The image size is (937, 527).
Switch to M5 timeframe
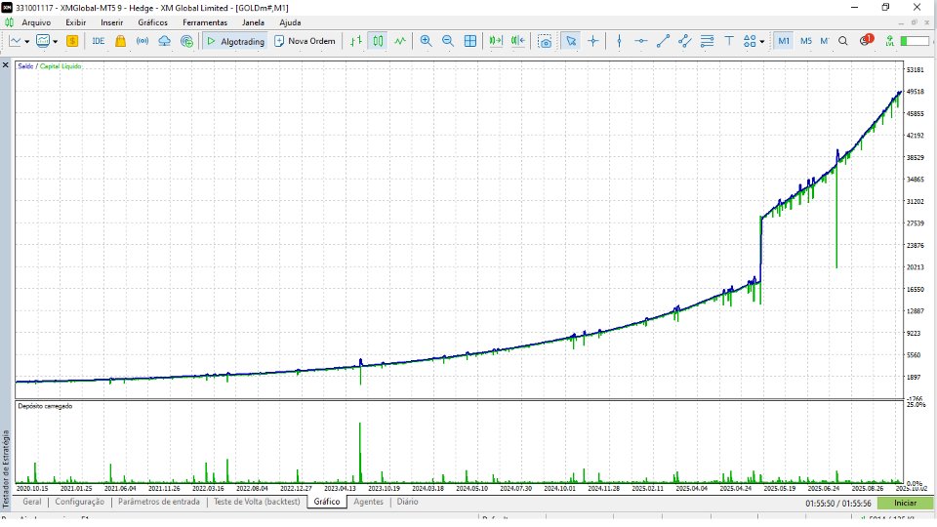point(805,41)
